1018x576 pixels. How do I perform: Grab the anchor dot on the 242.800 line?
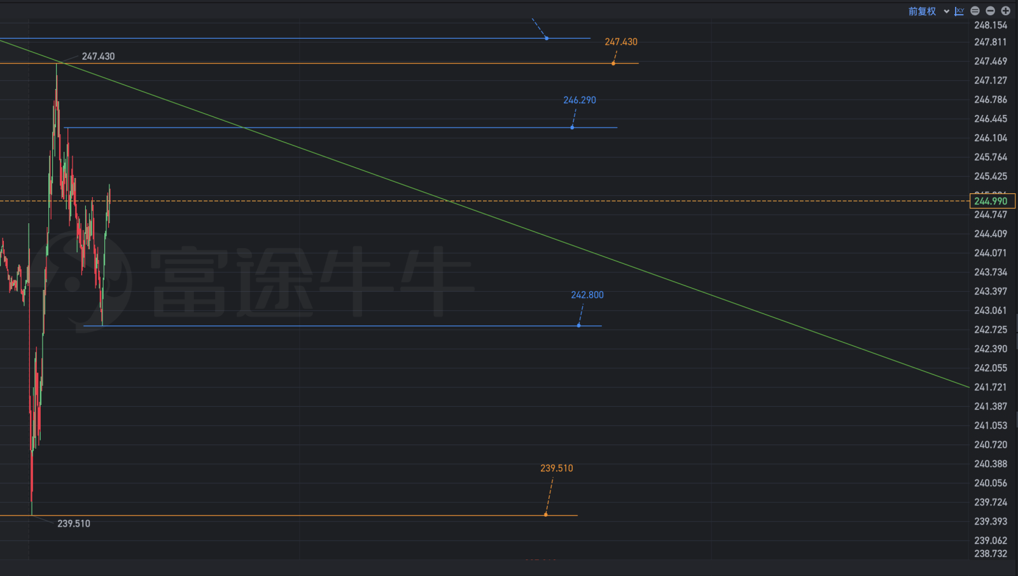click(578, 326)
